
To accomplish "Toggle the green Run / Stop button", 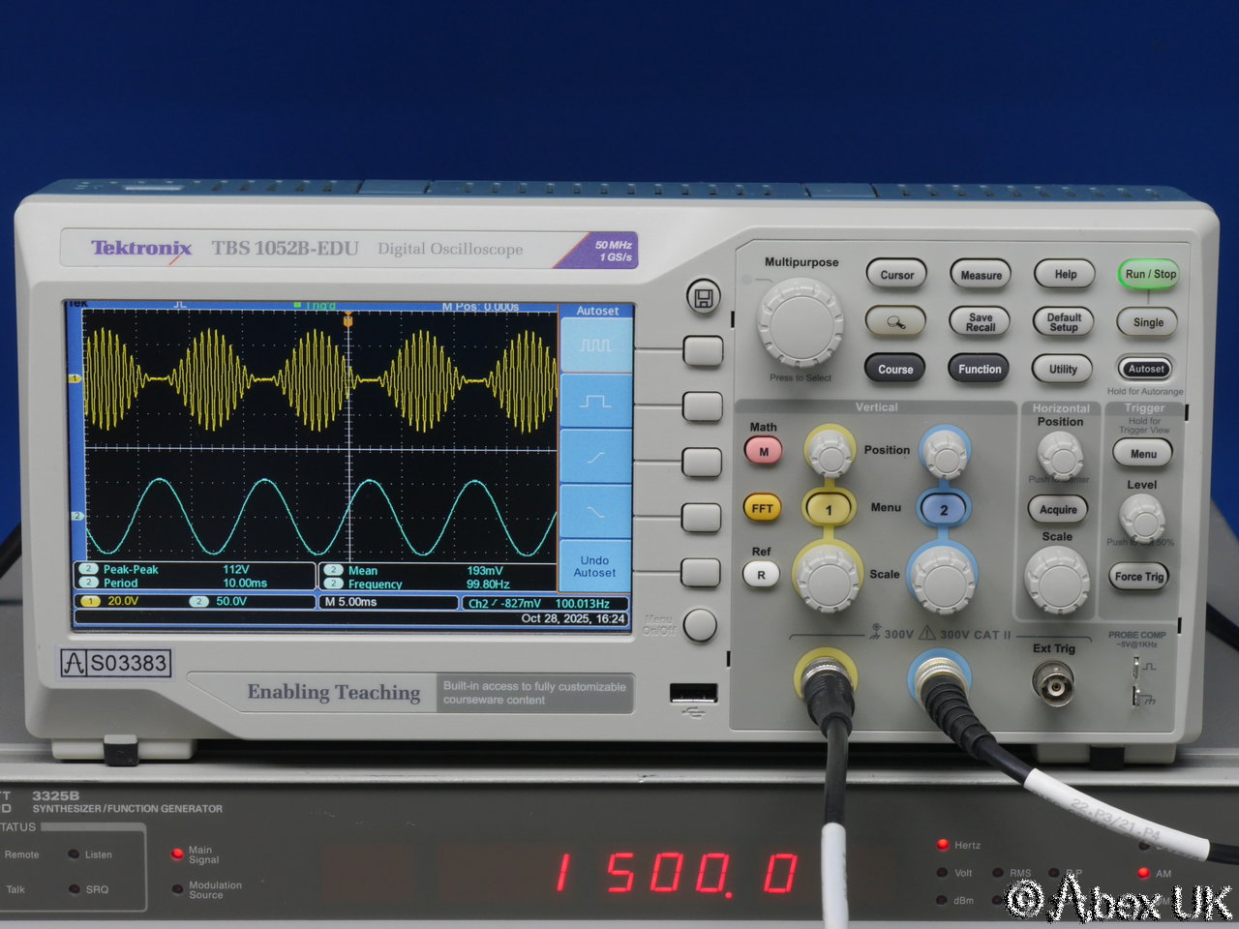I will [x=1149, y=274].
